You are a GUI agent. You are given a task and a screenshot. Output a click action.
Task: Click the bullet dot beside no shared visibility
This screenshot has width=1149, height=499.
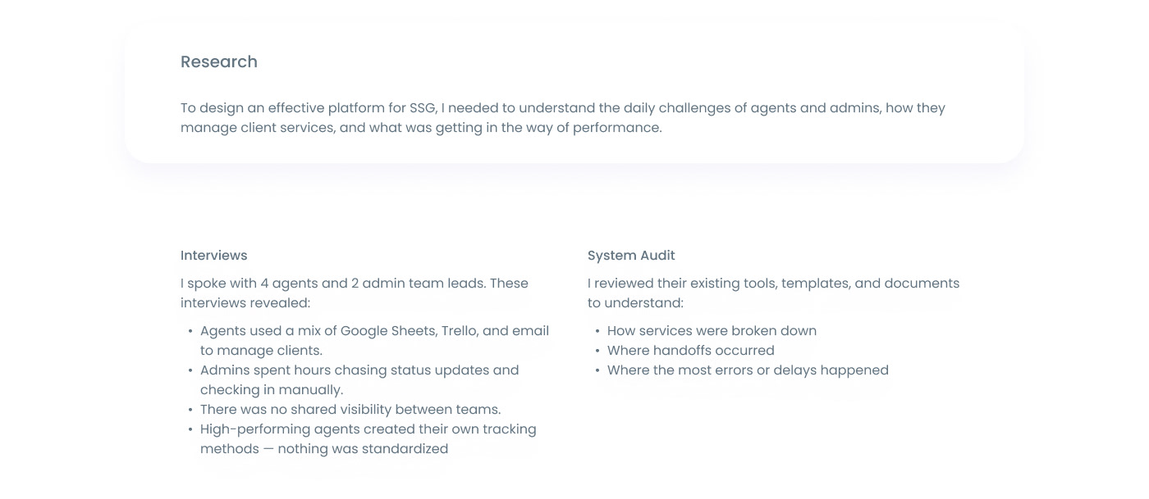click(x=190, y=410)
